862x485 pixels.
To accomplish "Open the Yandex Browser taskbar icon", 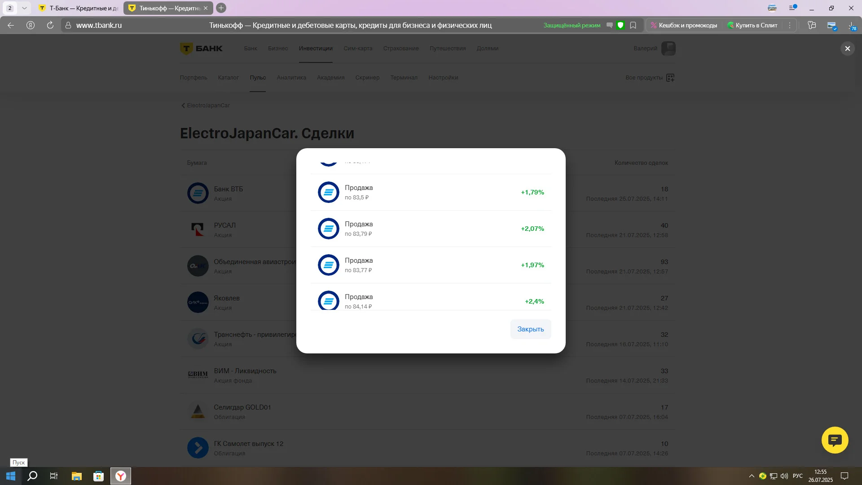I will [x=121, y=476].
